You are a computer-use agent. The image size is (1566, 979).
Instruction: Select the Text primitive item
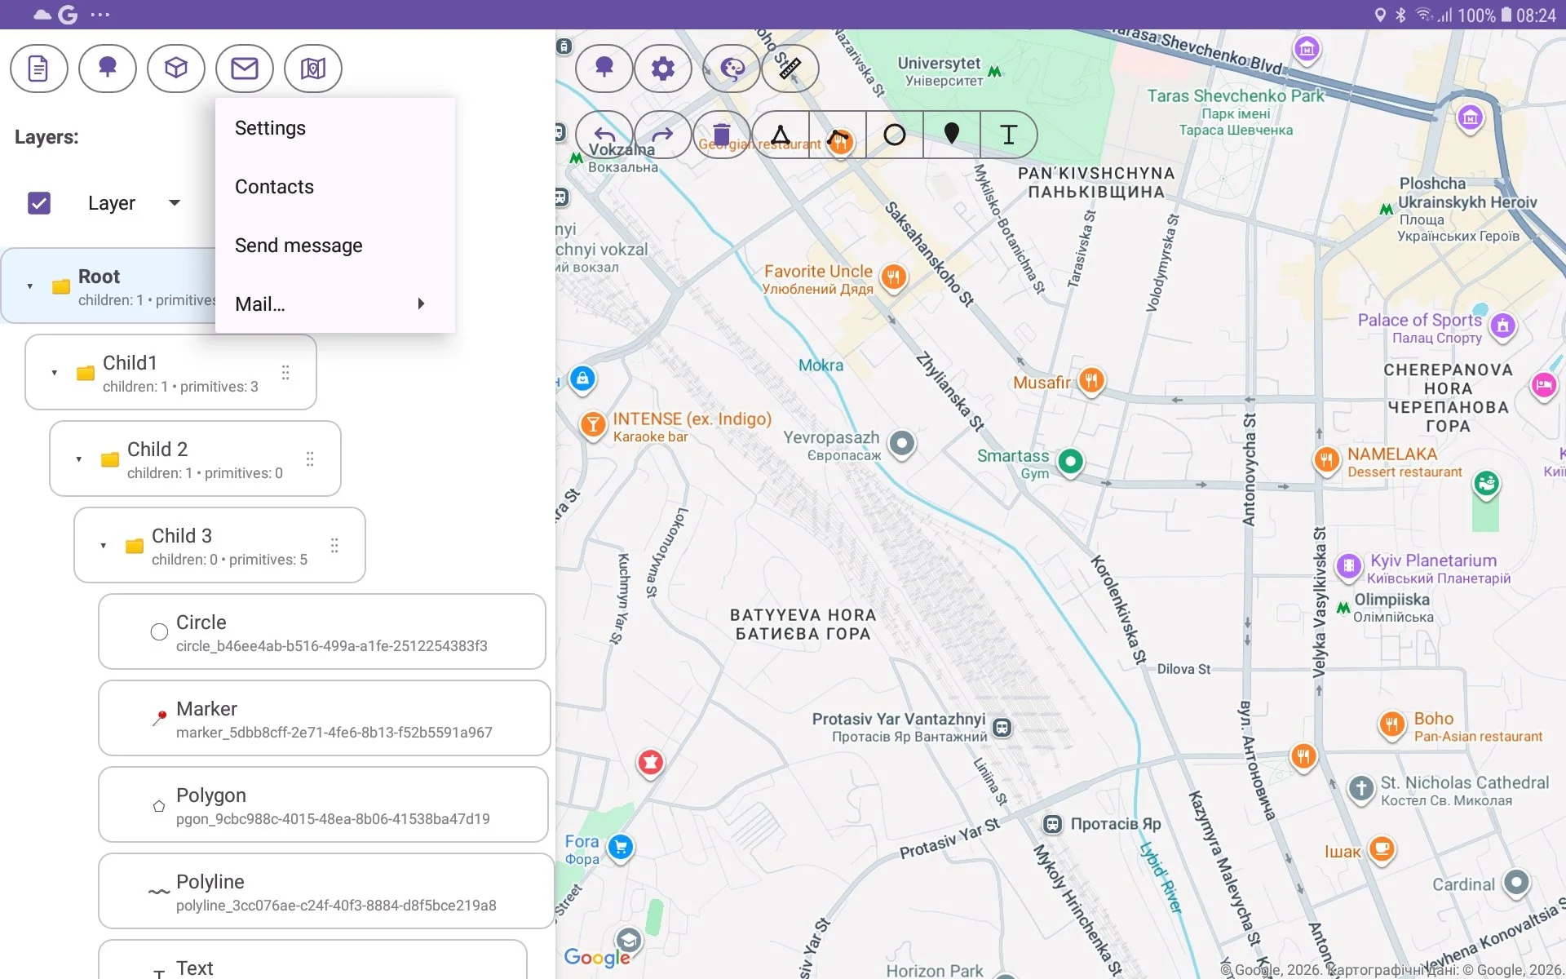tap(312, 960)
